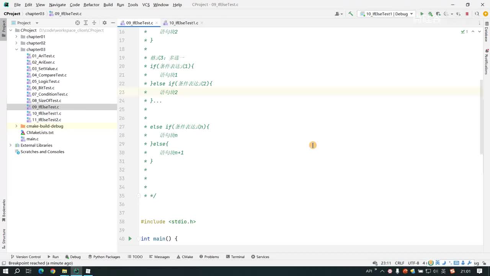Open the CMake tool window

click(184, 257)
